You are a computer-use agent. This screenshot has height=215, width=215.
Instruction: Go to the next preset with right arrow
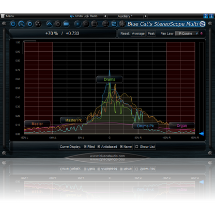pos(146,16)
